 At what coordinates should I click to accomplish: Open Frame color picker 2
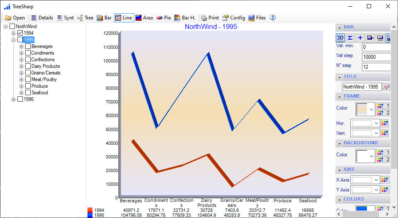383,113
